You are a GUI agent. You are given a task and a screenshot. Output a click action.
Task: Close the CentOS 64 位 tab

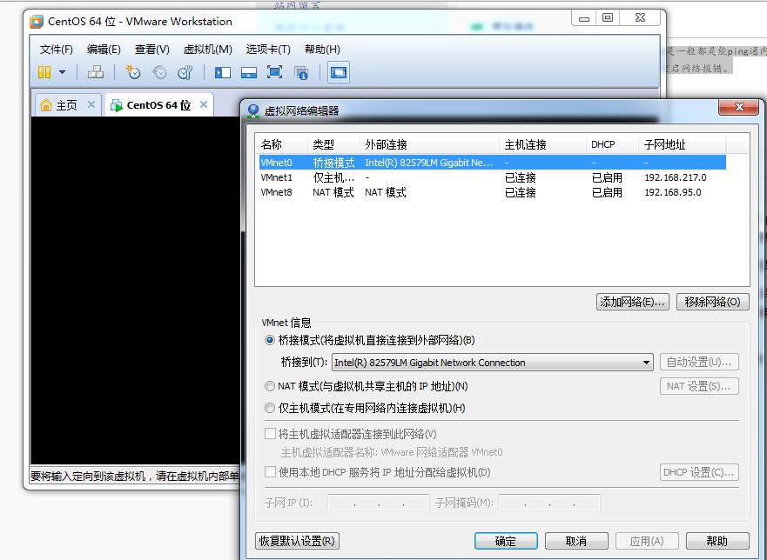pos(204,104)
